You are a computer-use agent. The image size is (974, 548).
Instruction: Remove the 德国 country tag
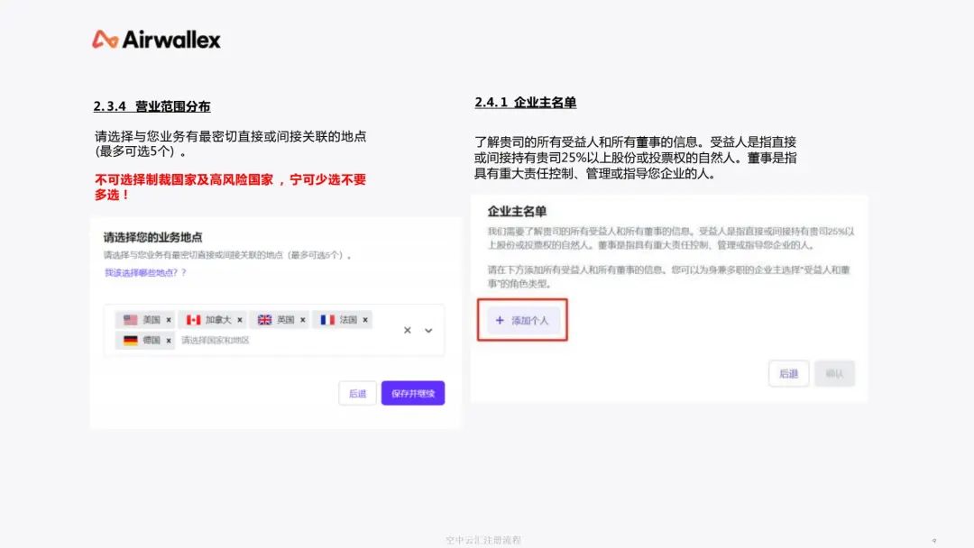point(169,341)
